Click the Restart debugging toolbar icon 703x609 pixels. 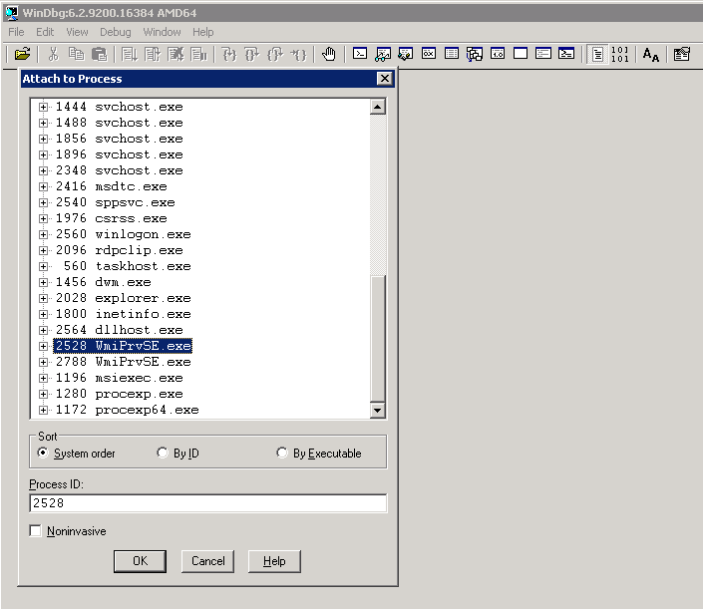153,54
